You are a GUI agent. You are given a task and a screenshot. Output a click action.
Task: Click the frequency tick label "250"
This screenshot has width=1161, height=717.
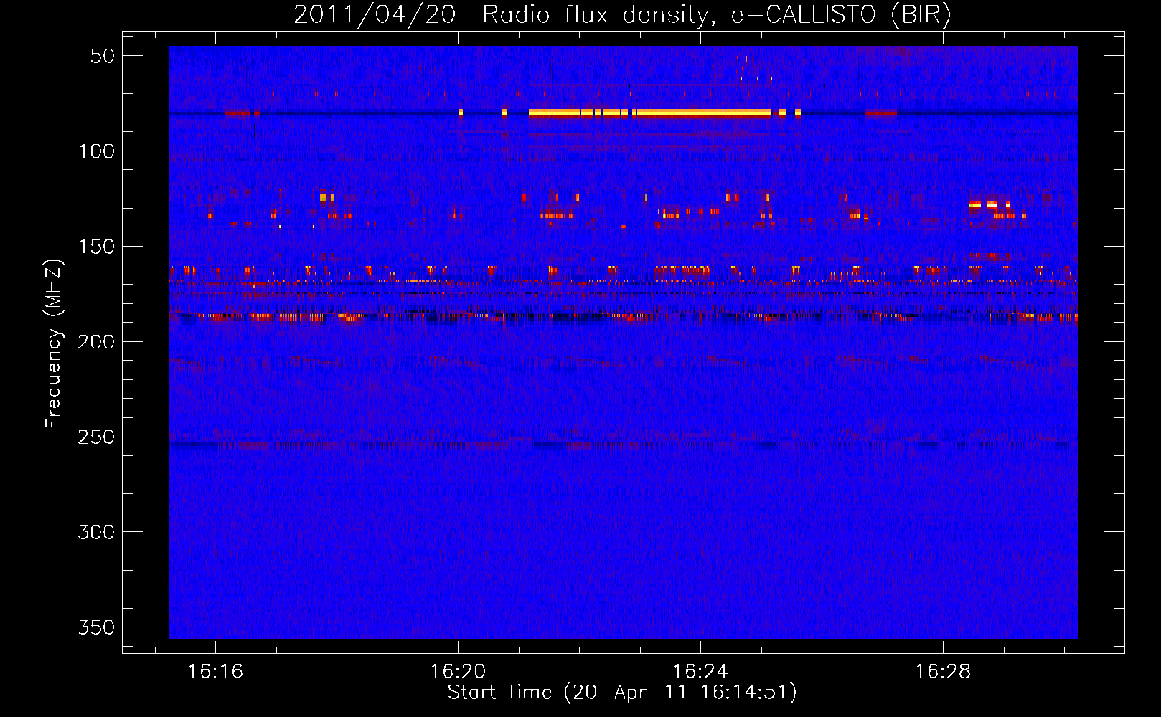96,437
